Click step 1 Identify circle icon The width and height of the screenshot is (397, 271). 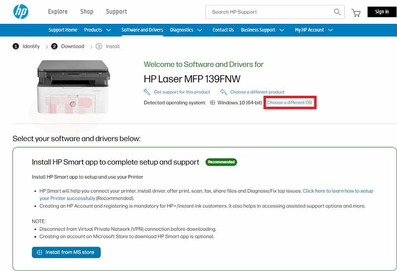coord(16,46)
